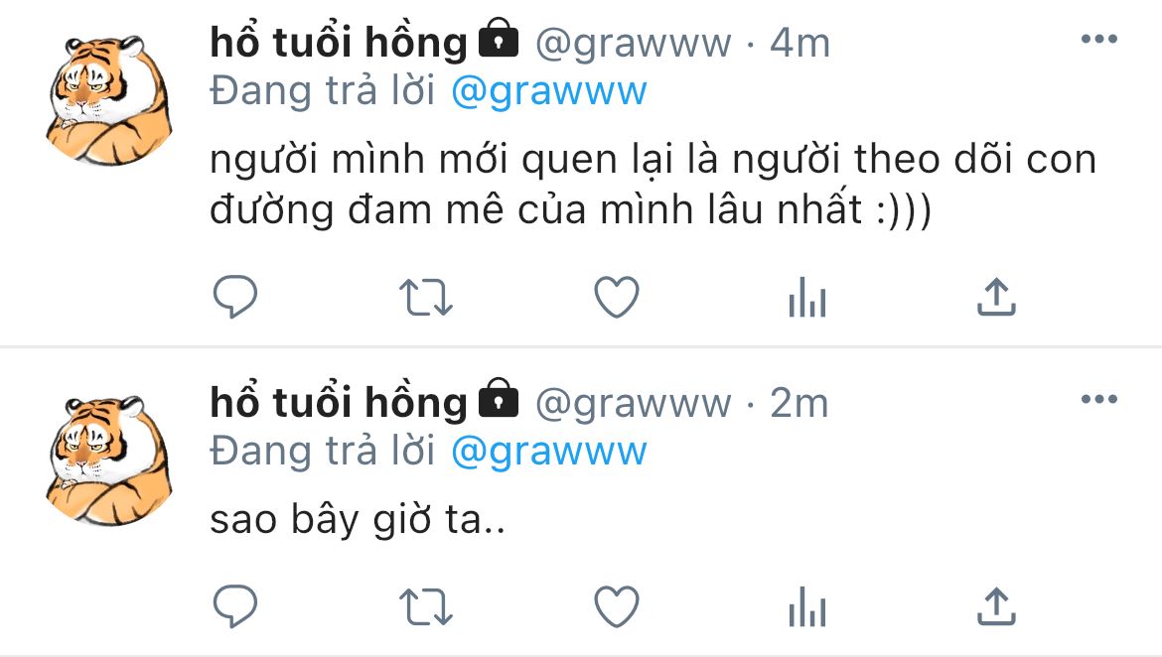Open more options menu on the 4m tweet

(1099, 40)
